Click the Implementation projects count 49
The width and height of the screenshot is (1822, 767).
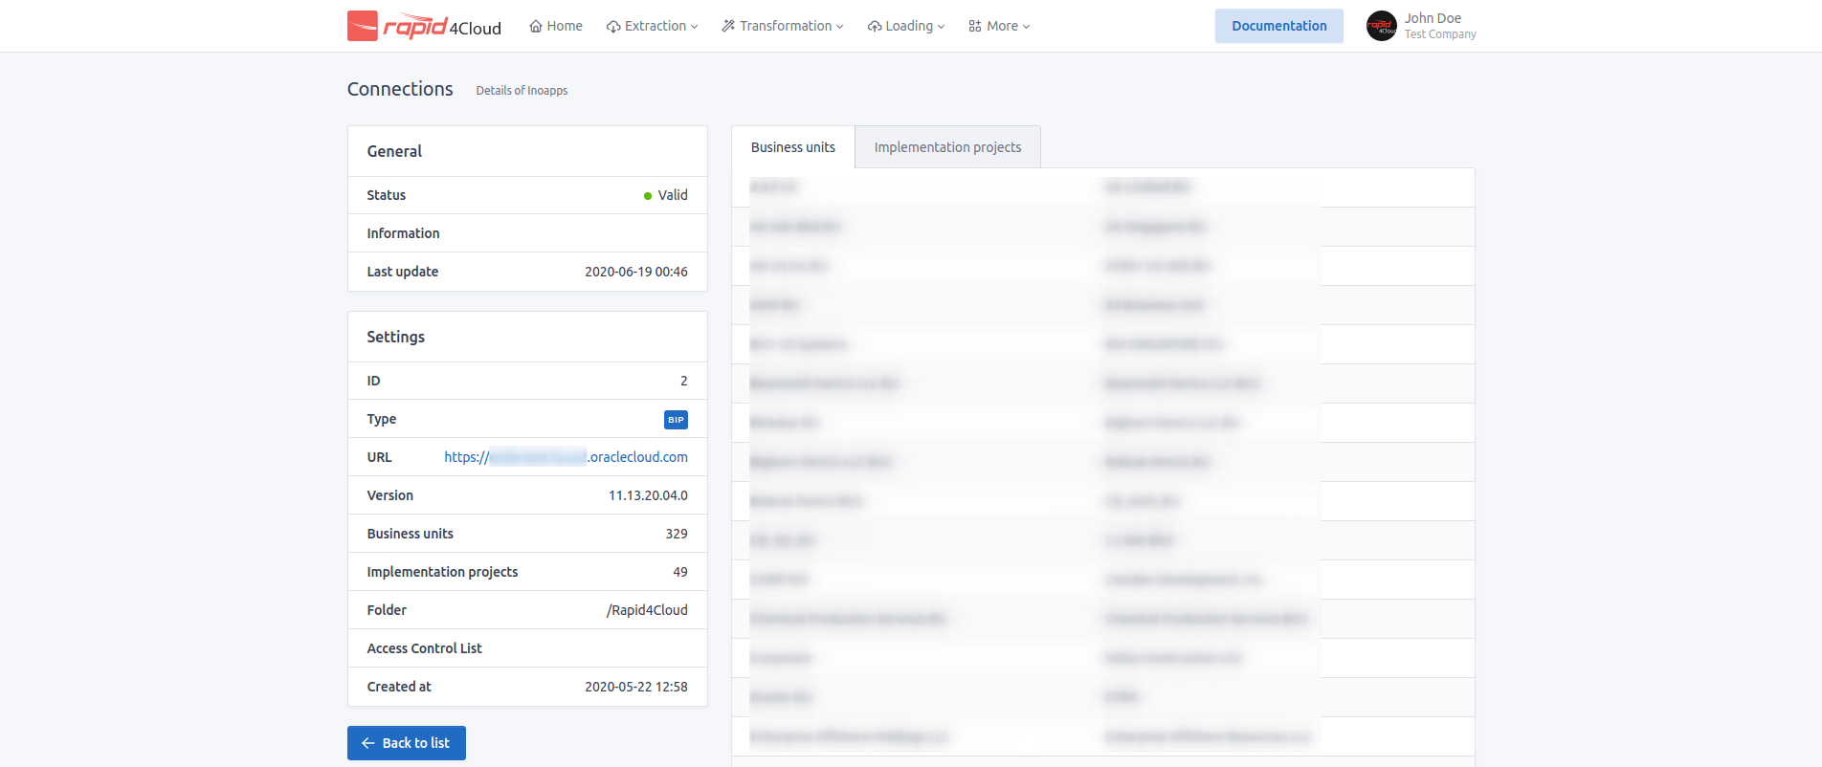(x=680, y=572)
